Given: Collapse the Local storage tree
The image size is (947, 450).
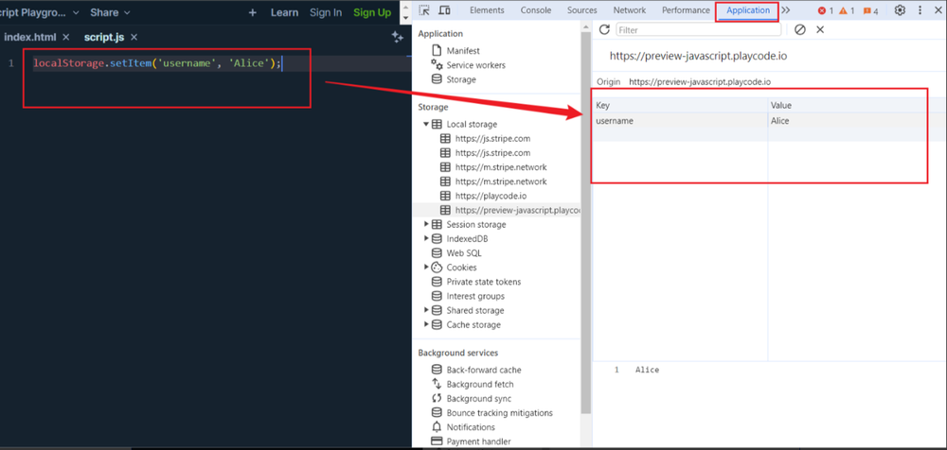Looking at the screenshot, I should (x=427, y=125).
